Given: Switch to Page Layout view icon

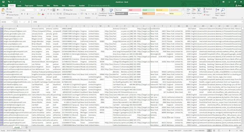Looking at the screenshot, I should point(214,131).
